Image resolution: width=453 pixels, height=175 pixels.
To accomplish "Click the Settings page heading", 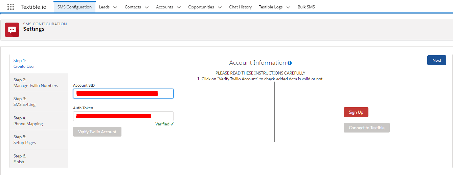I will point(34,29).
